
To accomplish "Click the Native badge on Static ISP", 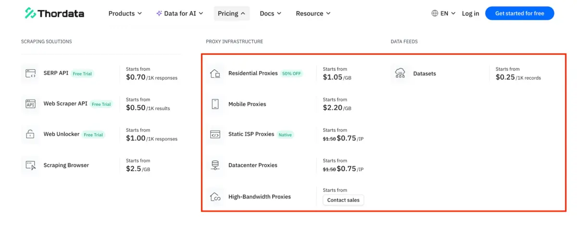I will [x=285, y=135].
